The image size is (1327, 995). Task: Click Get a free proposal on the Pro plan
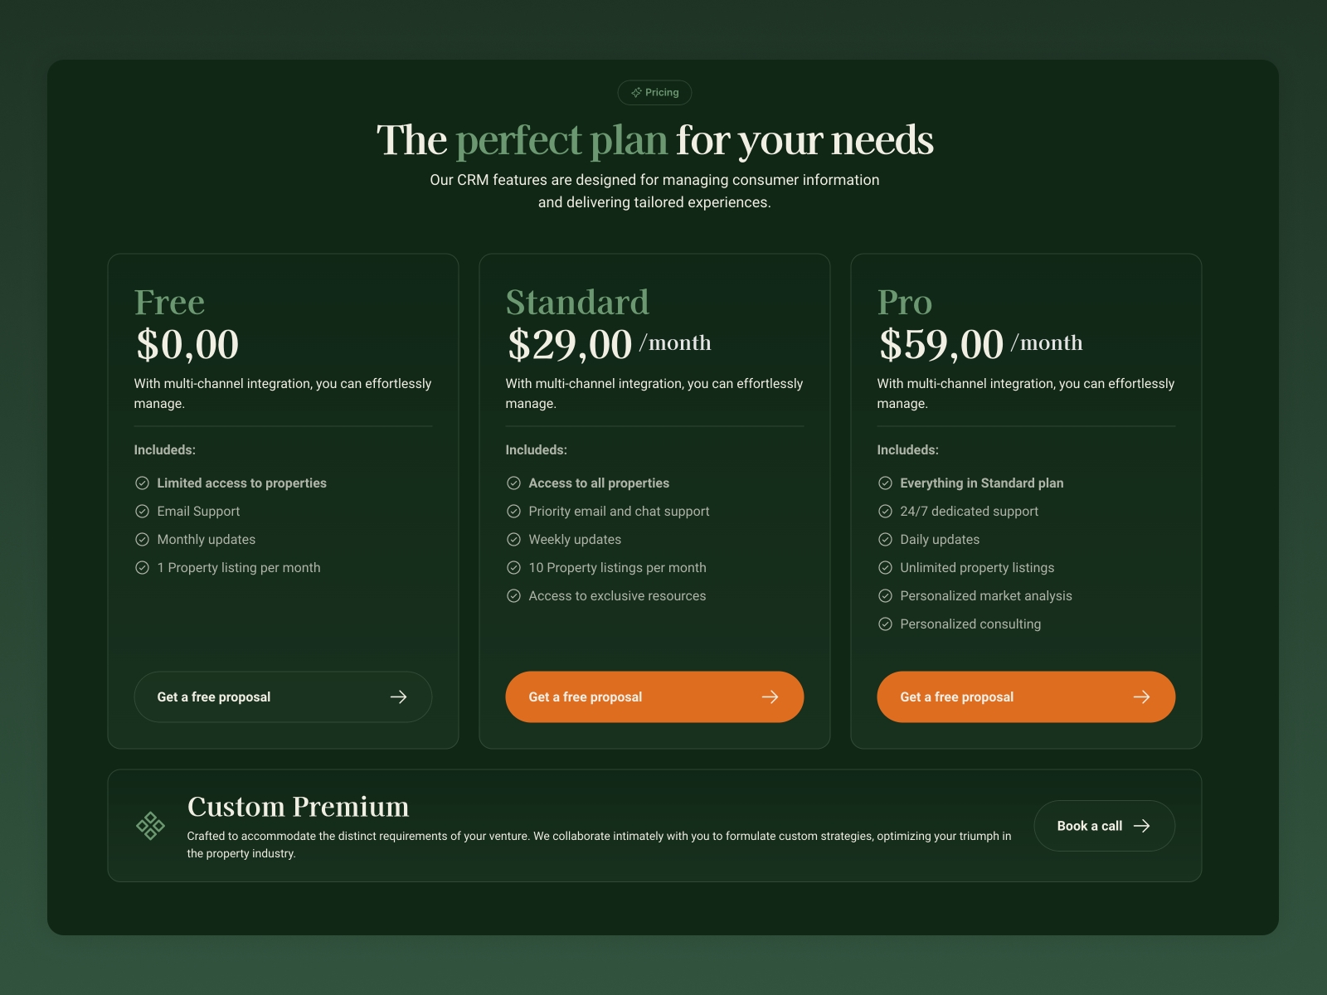[x=1026, y=696]
